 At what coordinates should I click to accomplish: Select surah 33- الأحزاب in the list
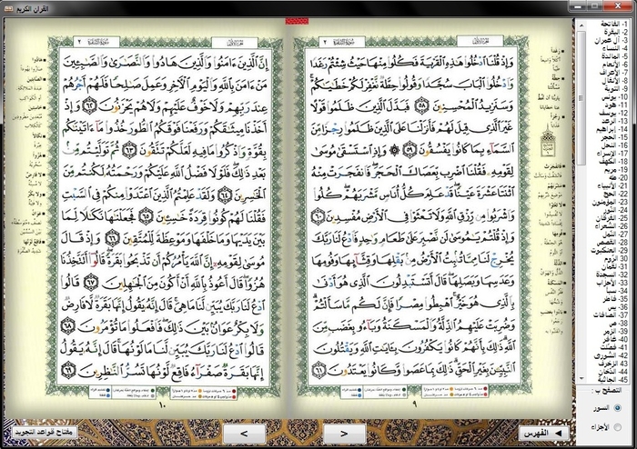(x=612, y=283)
